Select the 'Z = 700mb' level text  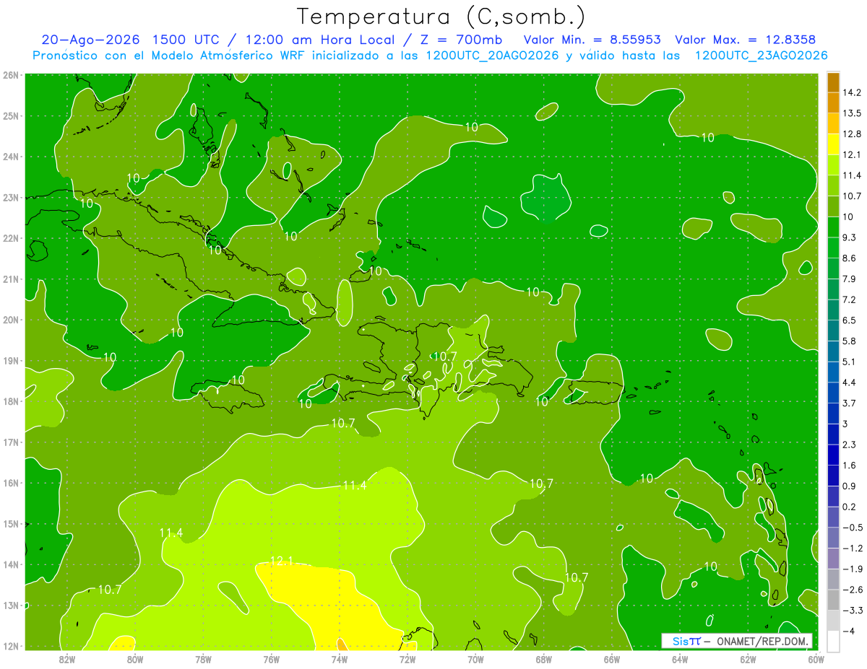point(461,40)
